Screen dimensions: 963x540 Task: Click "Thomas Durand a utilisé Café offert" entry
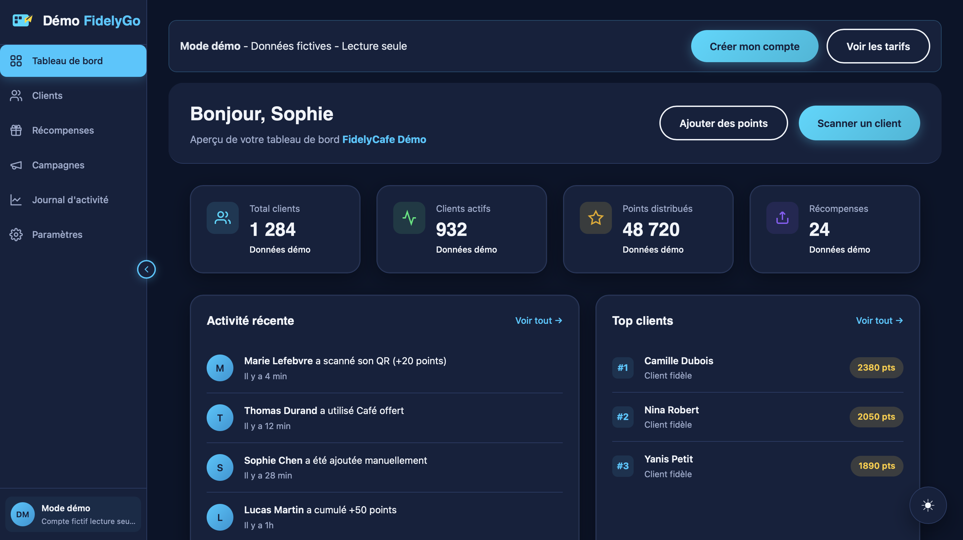385,418
